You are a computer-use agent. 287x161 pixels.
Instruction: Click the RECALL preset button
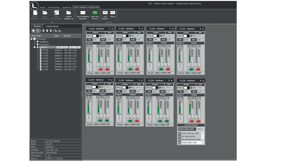(x=200, y=129)
